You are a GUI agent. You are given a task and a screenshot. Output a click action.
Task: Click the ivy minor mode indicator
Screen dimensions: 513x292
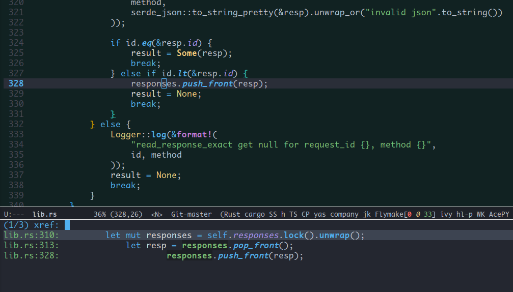click(446, 214)
